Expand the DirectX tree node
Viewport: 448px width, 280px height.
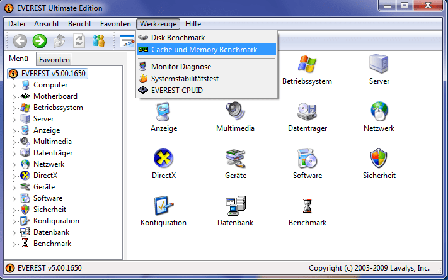(x=14, y=176)
